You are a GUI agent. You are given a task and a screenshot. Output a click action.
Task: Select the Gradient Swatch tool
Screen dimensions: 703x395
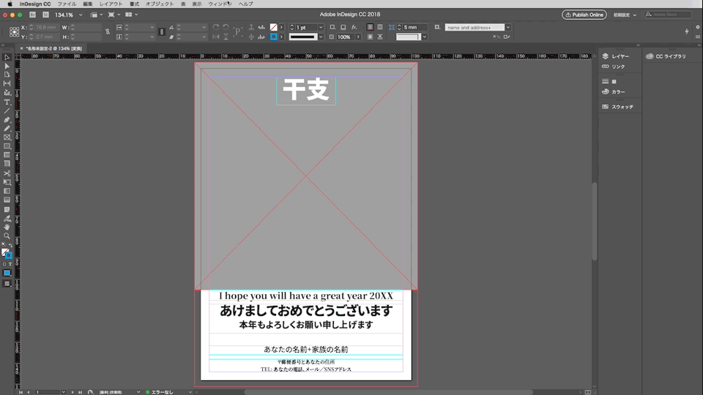coord(7,191)
